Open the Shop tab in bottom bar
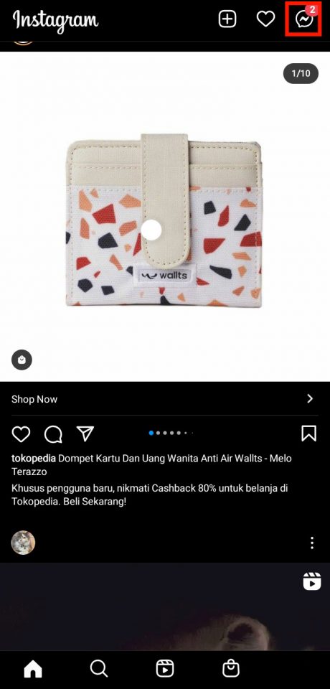The image size is (330, 689). tap(231, 669)
